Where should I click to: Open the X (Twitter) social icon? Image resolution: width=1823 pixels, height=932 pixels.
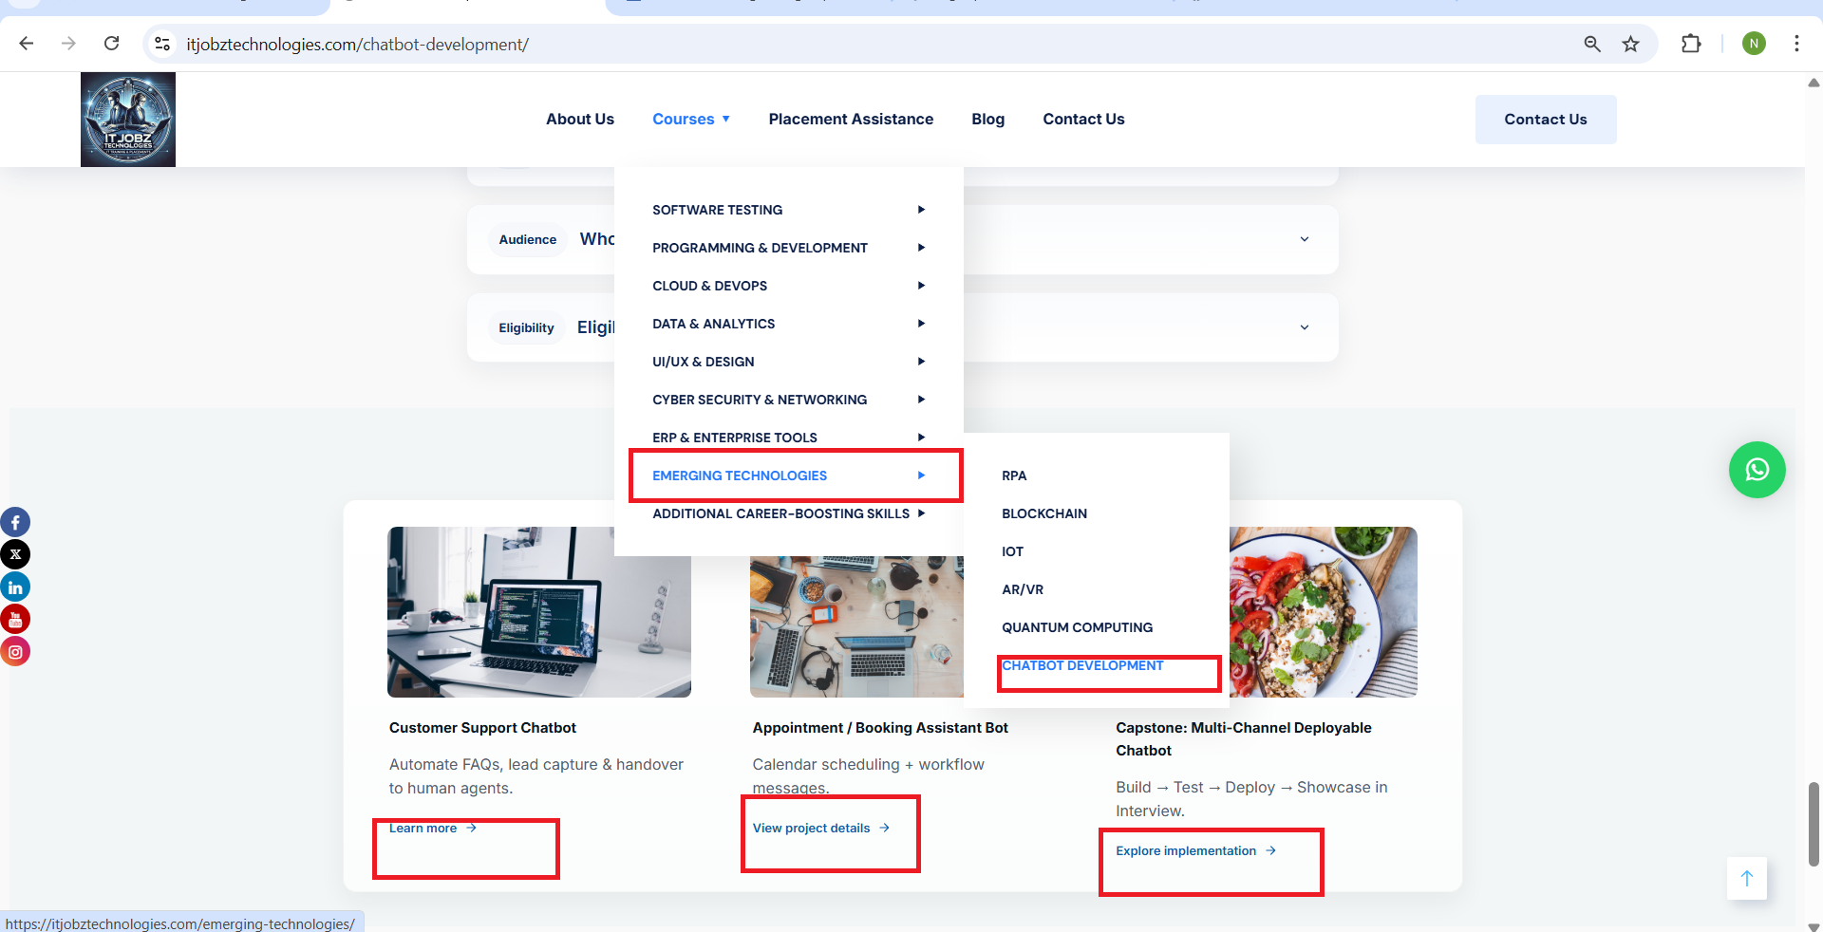pyautogui.click(x=15, y=554)
